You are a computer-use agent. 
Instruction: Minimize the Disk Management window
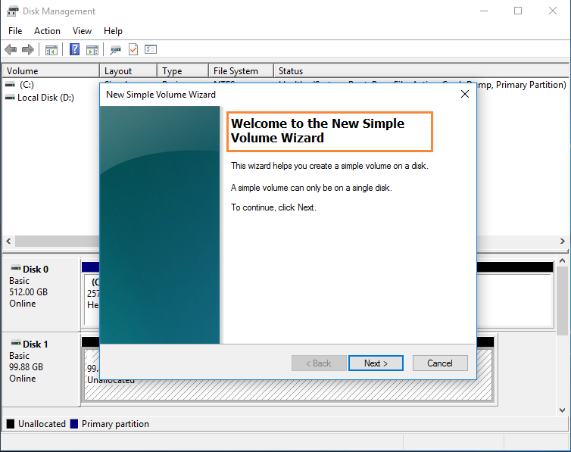pos(484,11)
